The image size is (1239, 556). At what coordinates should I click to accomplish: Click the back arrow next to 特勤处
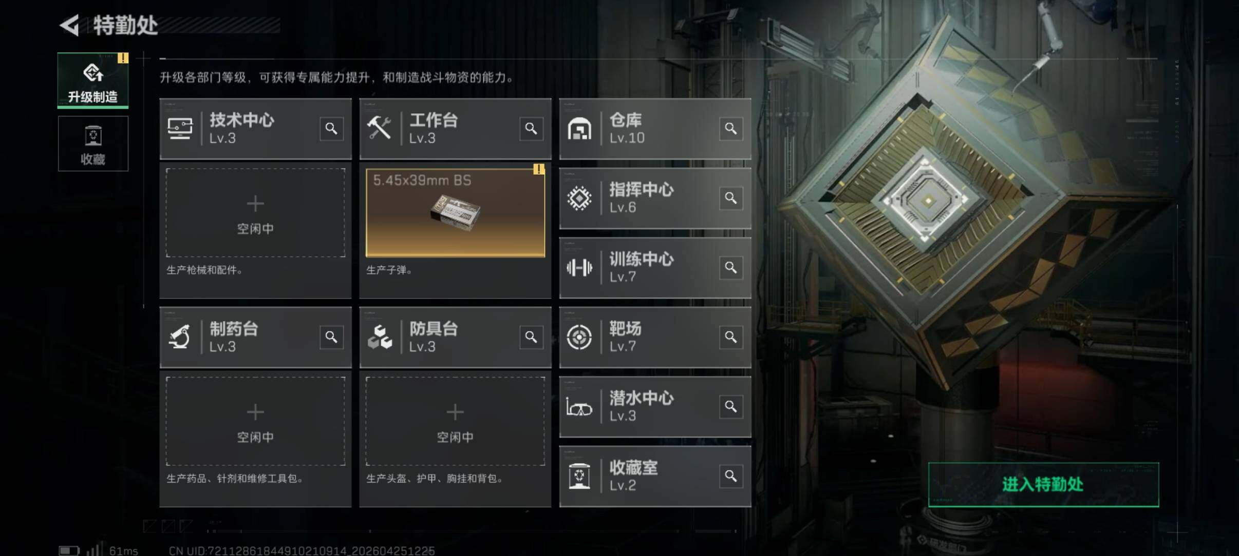point(70,25)
